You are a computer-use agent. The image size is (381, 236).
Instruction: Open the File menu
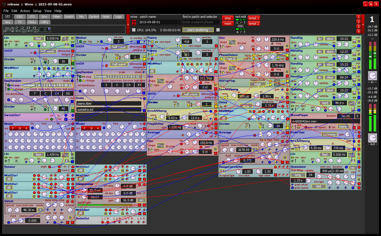pyautogui.click(x=6, y=11)
